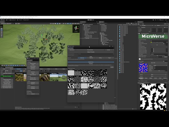The image size is (169, 127).
Task: Select the Rect tool in Scene toolbar
Action: click(2, 34)
